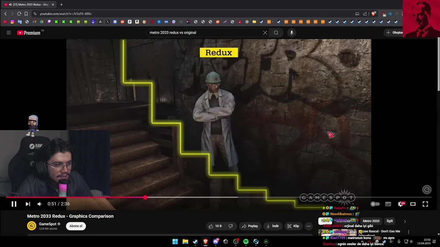
Task: Share this page from address bar
Action: (x=365, y=14)
